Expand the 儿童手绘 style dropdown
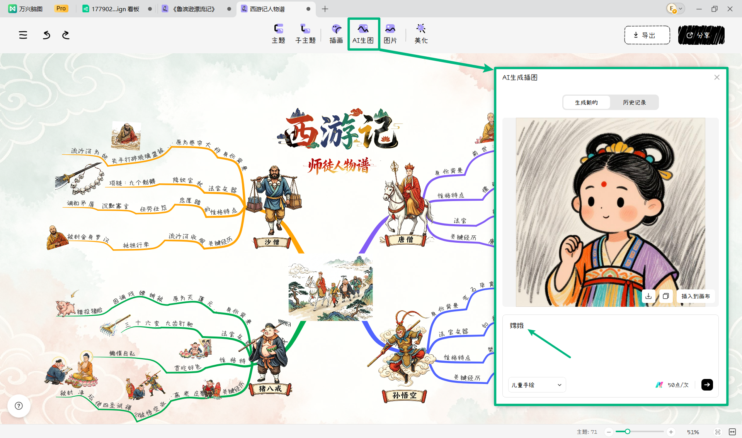Screen dimensions: 742x438 (537, 385)
